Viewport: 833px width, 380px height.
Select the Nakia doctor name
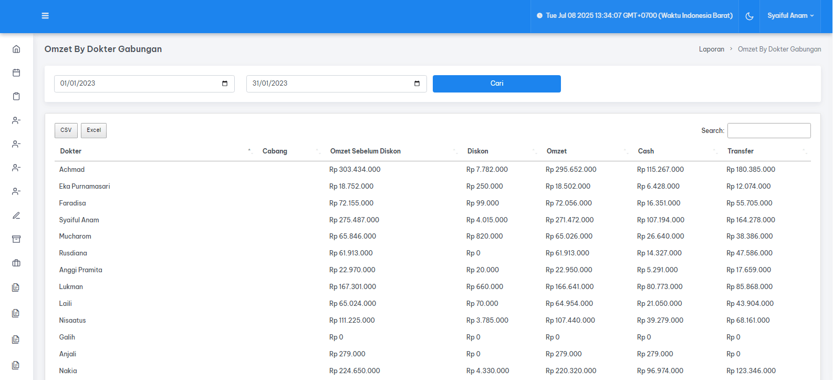[x=68, y=371]
